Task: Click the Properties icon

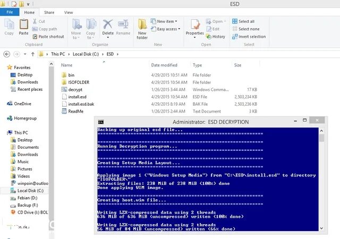Action: pyautogui.click(x=195, y=24)
